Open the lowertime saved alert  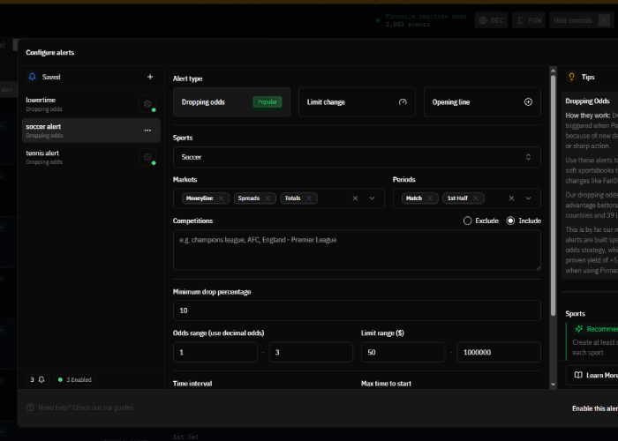pyautogui.click(x=91, y=104)
